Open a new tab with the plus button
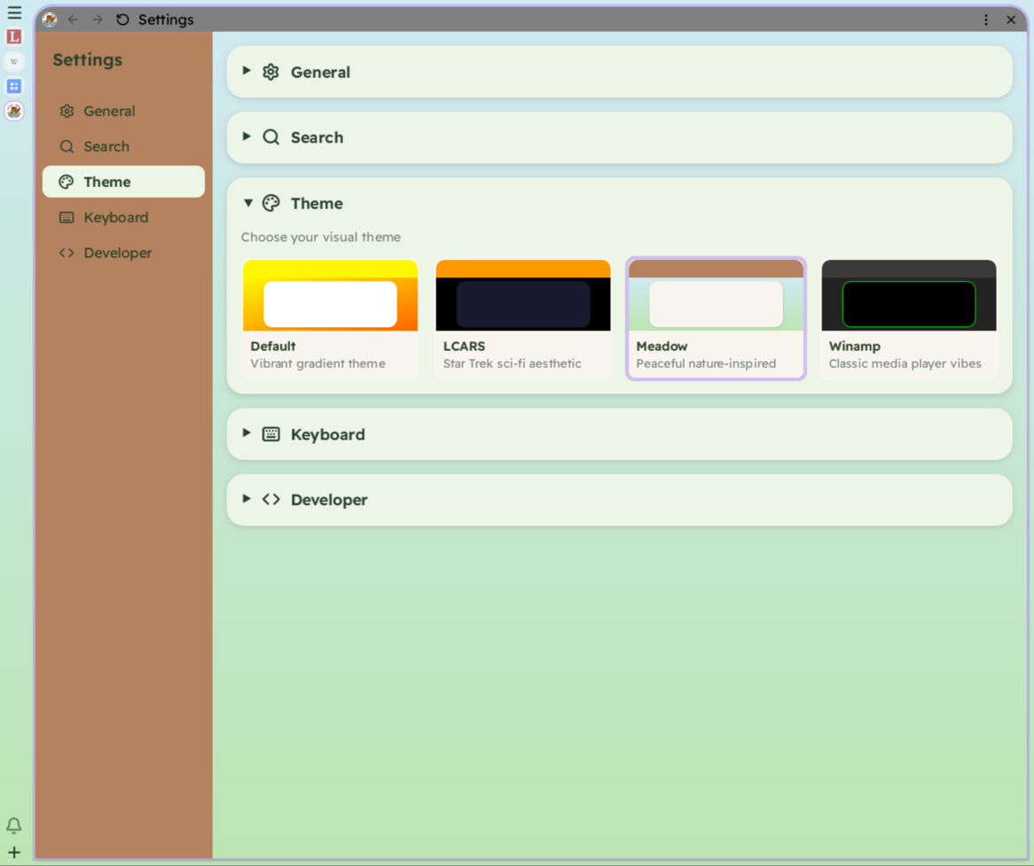 13,852
